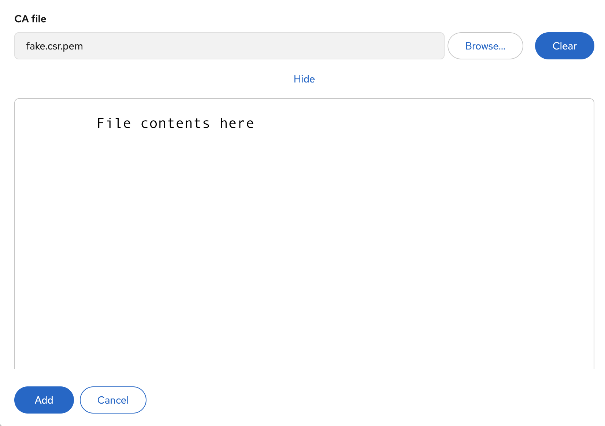Toggle file preview visibility using Hide
The image size is (605, 426).
tap(304, 79)
